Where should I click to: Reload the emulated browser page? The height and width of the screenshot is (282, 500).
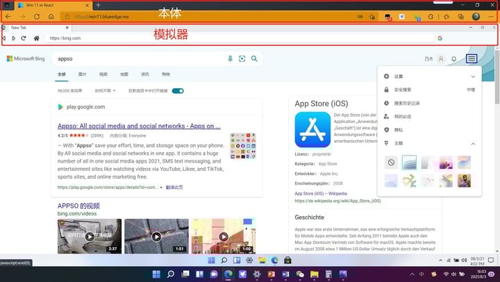pyautogui.click(x=24, y=38)
